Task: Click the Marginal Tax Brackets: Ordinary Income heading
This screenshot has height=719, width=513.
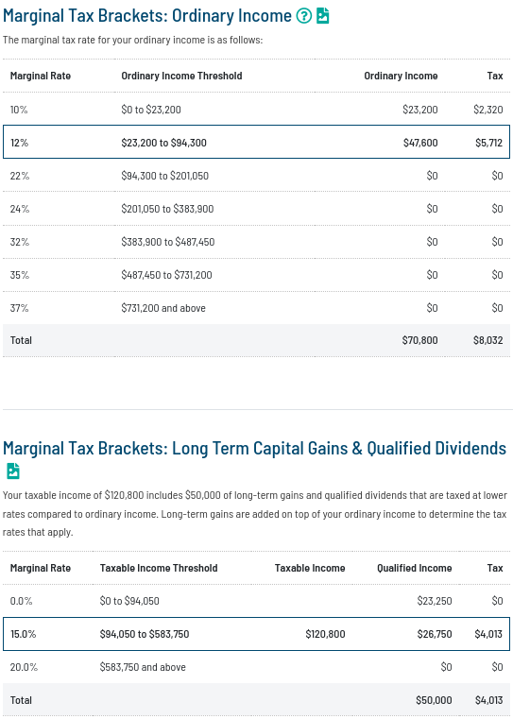Action: [147, 16]
